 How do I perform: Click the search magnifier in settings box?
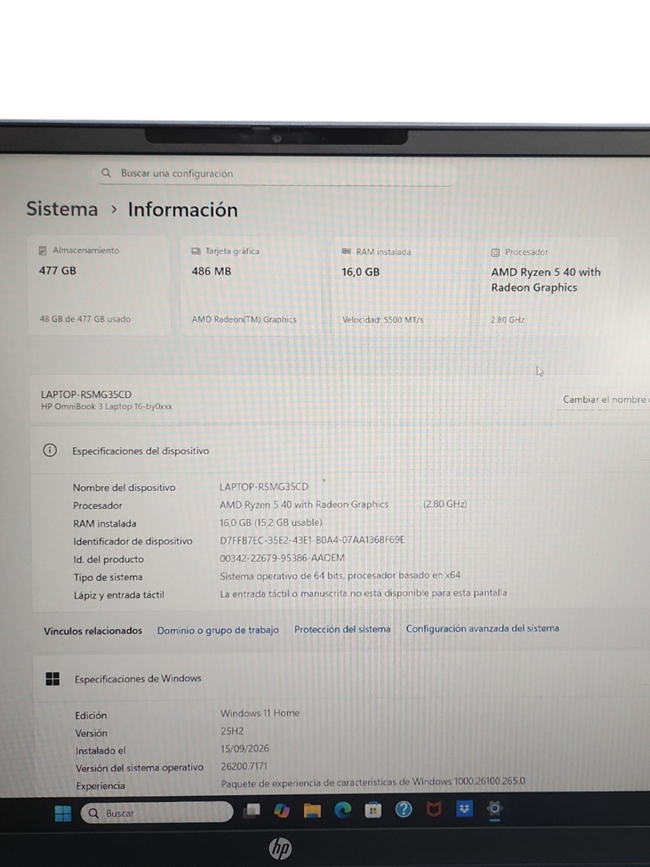[106, 173]
